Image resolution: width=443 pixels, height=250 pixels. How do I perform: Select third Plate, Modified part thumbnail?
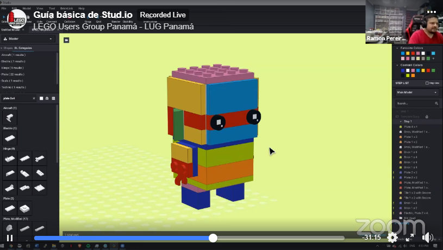[40, 228]
